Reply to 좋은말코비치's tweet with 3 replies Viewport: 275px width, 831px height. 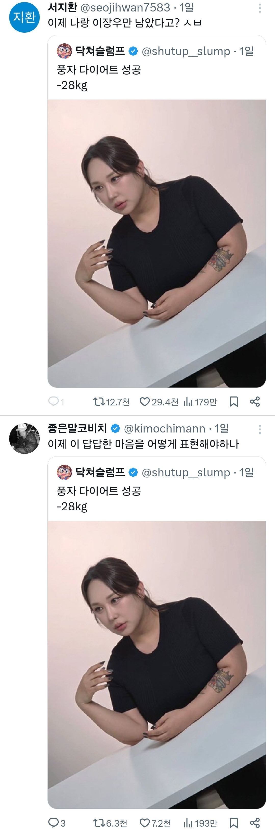coord(53,823)
